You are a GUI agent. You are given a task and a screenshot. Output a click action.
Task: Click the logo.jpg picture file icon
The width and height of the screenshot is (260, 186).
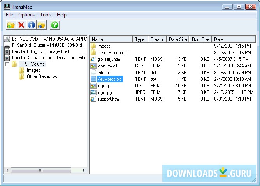[93, 92]
